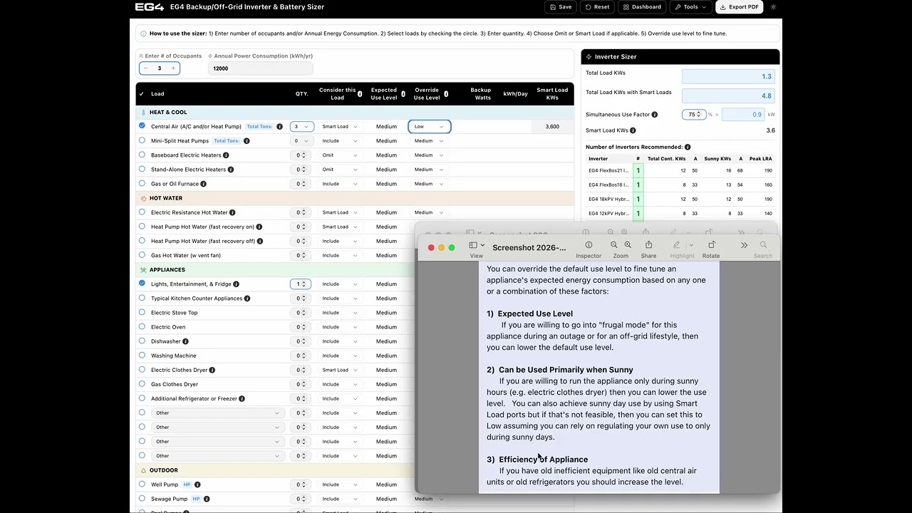
Task: Click the Total Load KWs value field
Action: 728,76
